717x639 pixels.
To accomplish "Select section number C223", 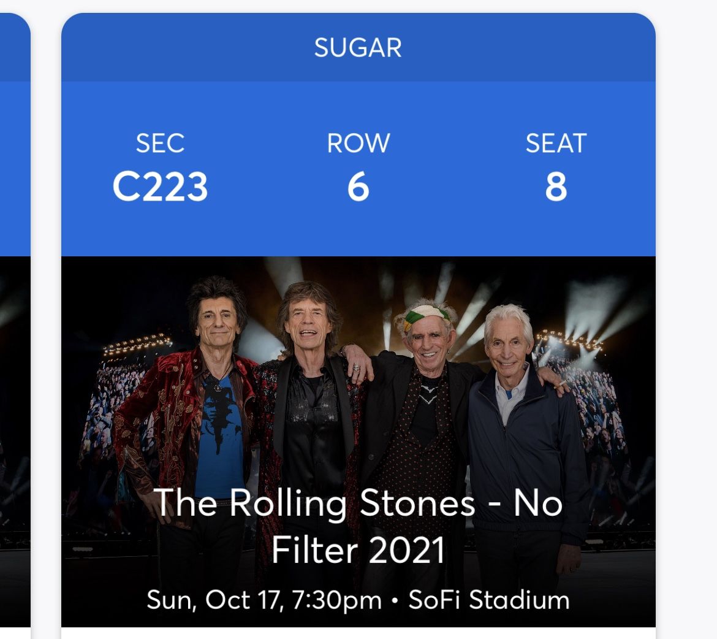I will 160,187.
